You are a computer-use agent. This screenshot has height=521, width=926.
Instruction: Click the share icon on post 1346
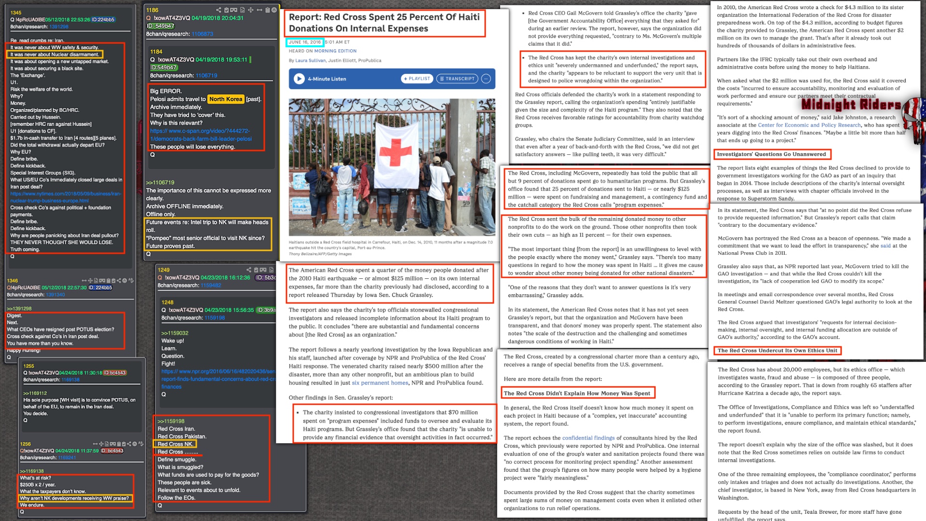pos(119,280)
